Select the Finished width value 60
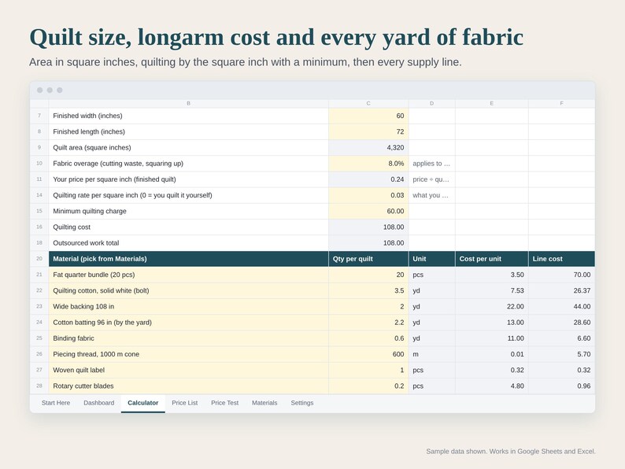Viewport: 625px width, 469px height. pos(368,116)
